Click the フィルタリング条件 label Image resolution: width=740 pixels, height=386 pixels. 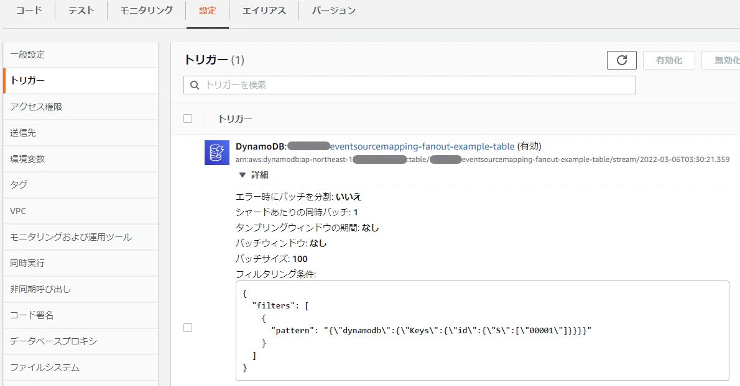[275, 274]
